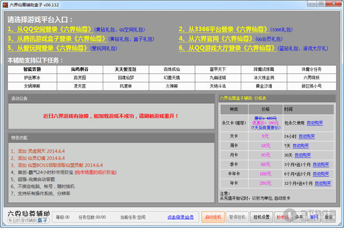The width and height of the screenshot is (344, 228).
Task: Click 自动购买 link for 永久卡
Action: pos(315,123)
